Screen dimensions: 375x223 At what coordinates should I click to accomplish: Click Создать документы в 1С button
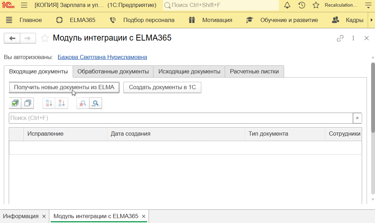tap(162, 87)
